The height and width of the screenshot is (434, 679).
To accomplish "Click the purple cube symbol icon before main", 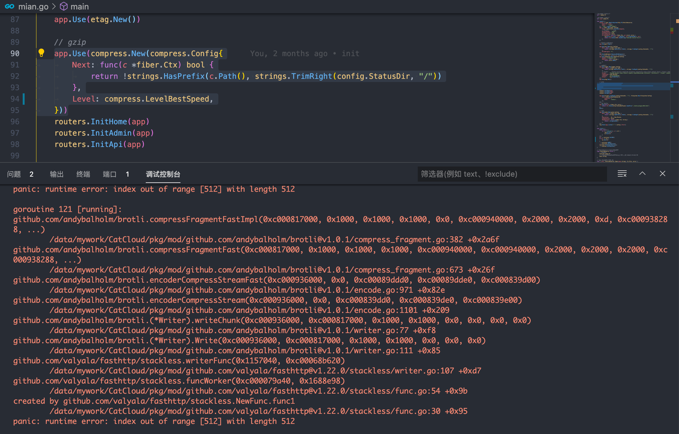I will [x=63, y=6].
